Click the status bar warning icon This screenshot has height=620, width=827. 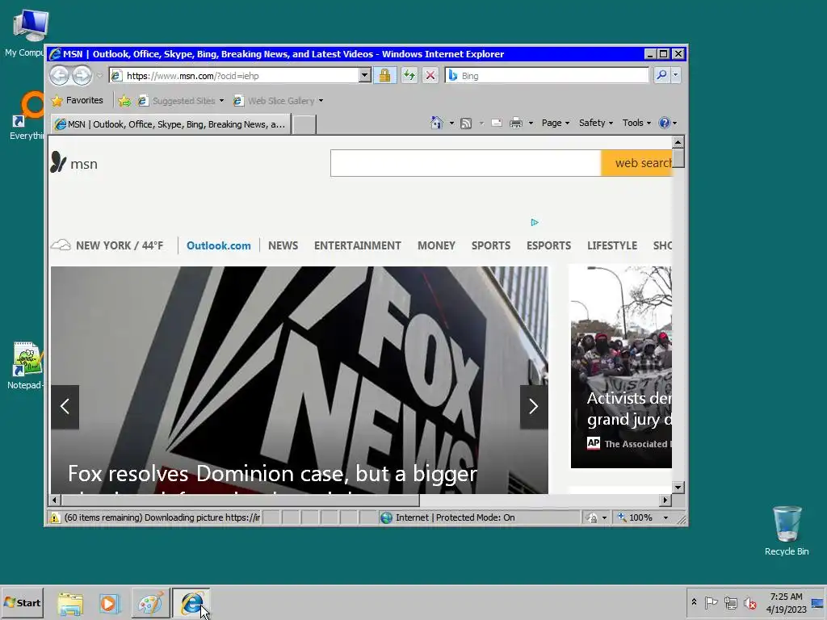55,517
